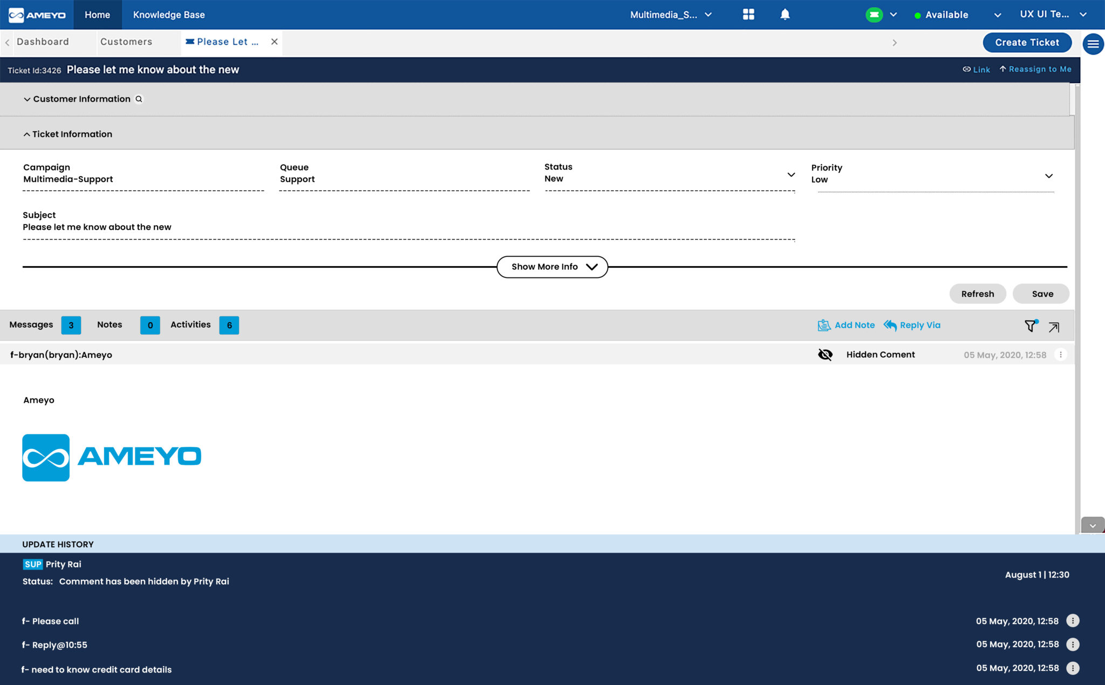Open the message filter icon

[x=1031, y=325]
